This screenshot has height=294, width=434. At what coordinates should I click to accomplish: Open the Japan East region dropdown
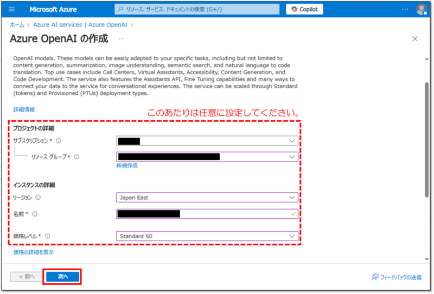point(207,198)
